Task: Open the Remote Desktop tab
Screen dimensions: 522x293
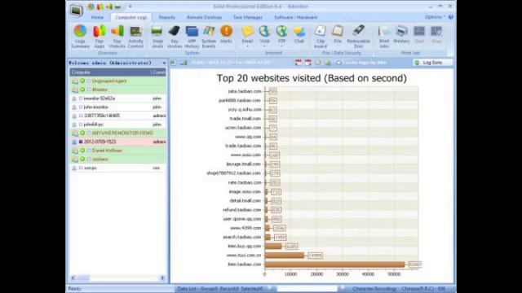Action: [x=204, y=17]
